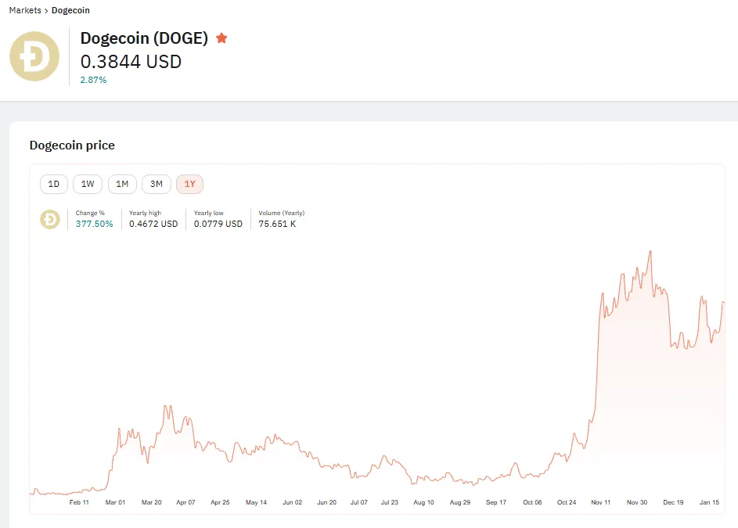This screenshot has width=738, height=528.
Task: Click the 377.50% change value
Action: tap(94, 224)
